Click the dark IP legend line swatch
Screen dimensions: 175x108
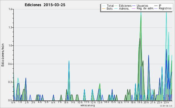pos(156,6)
